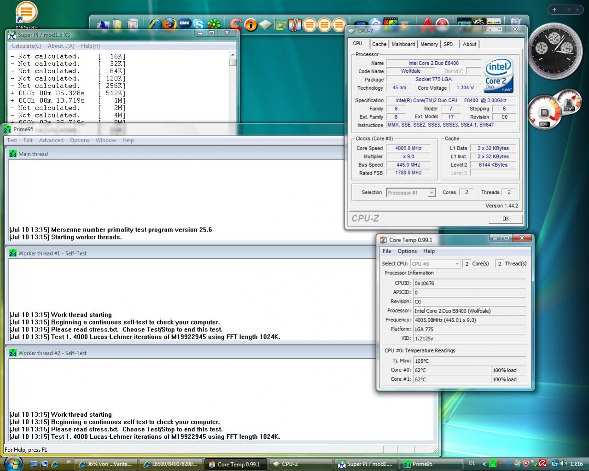Click the CPU-Z taskbar button
This screenshot has height=471, width=589.
coord(301,464)
